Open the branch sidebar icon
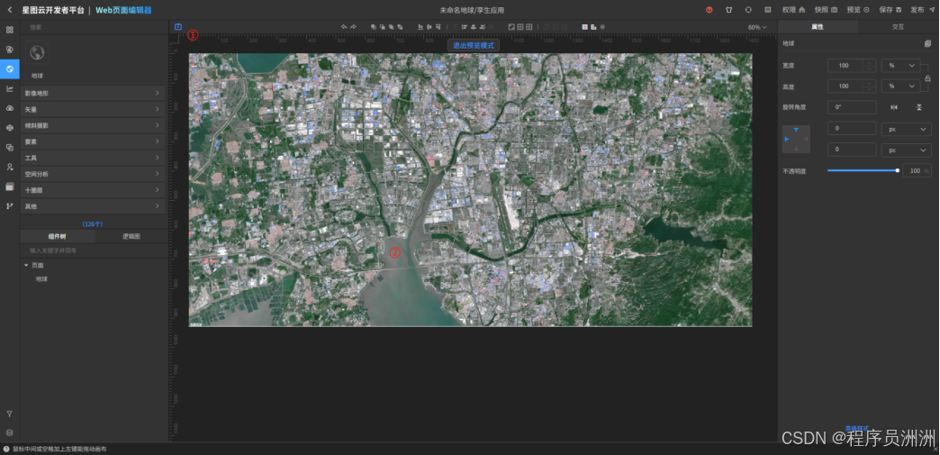The image size is (940, 455). [10, 206]
